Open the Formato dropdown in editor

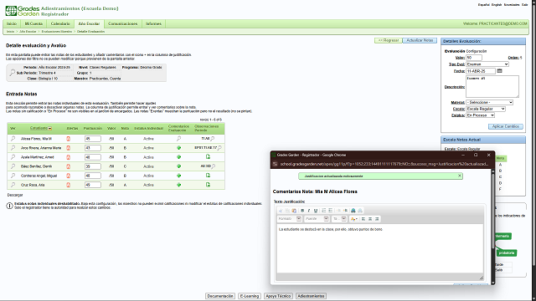click(x=289, y=219)
